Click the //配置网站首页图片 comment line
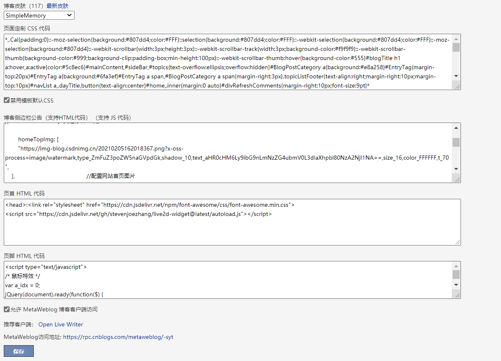Viewport: 501px width, 361px height. [111, 176]
